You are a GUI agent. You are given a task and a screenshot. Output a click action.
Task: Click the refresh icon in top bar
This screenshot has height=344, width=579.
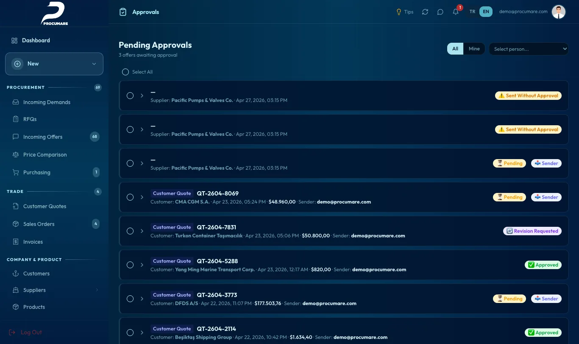(425, 12)
